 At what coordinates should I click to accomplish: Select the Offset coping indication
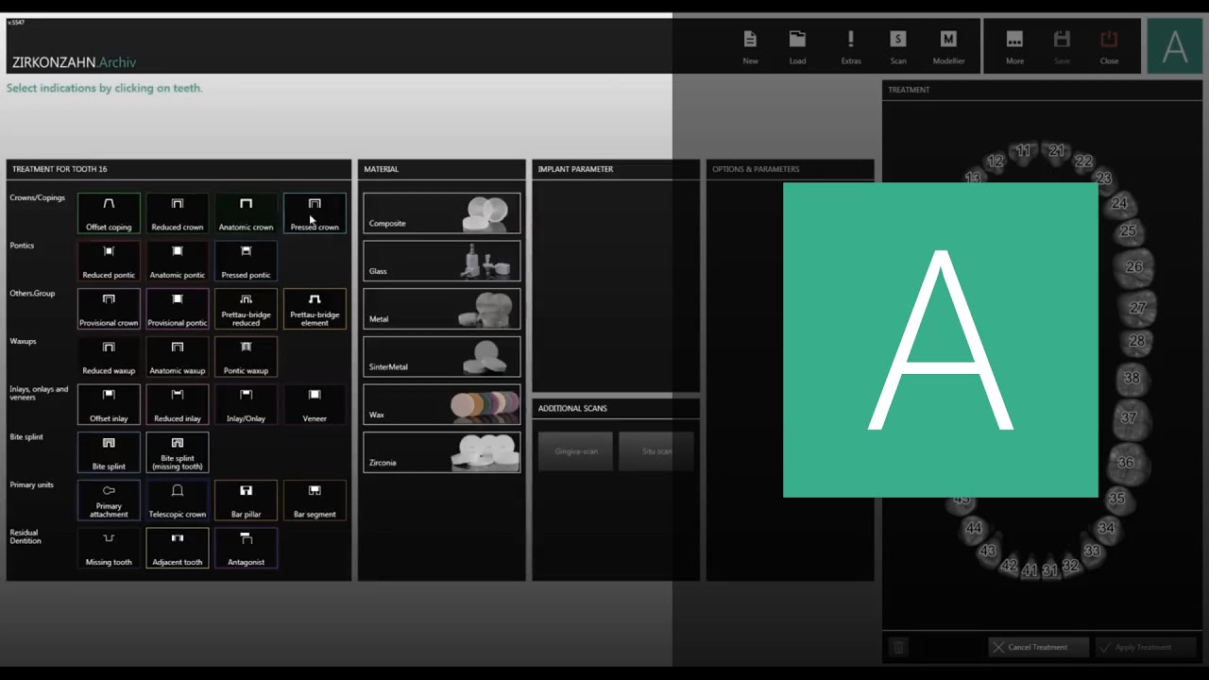point(109,213)
